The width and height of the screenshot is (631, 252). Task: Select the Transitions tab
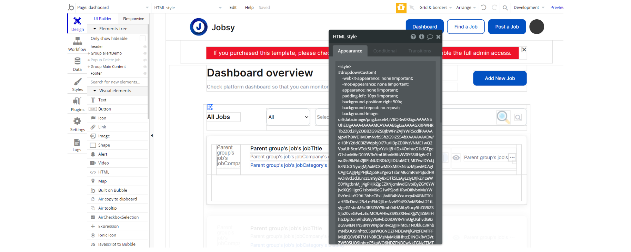click(x=420, y=51)
